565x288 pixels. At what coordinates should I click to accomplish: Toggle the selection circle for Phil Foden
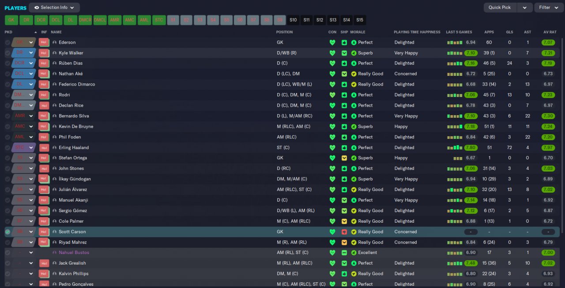pyautogui.click(x=8, y=137)
